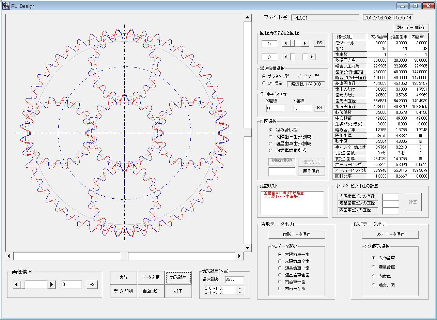Click left arrow of image magnification slider

(x=16, y=285)
